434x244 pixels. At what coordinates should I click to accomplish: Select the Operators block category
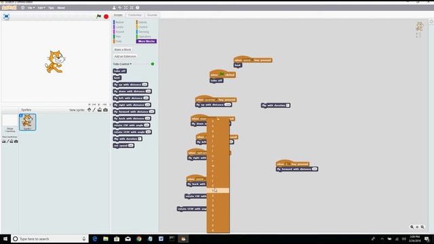pyautogui.click(x=144, y=37)
